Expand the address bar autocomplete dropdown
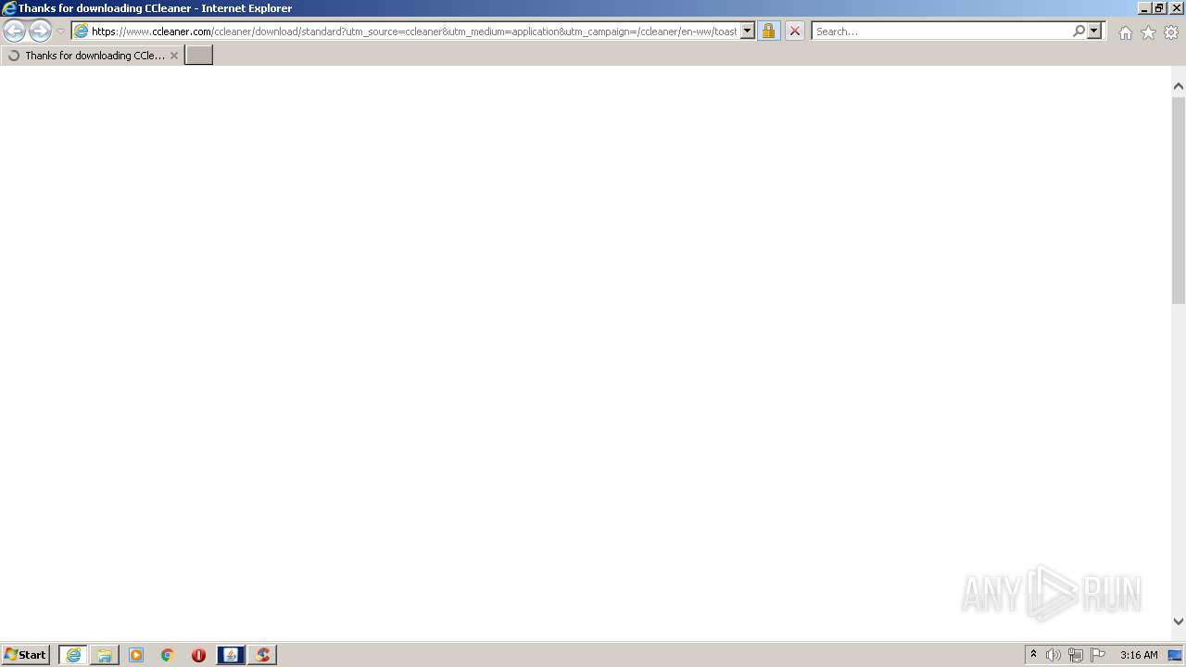This screenshot has width=1186, height=667. [748, 31]
